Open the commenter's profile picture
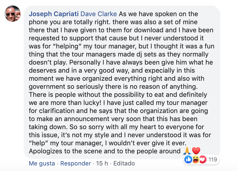Viewport: 237px width, 171px height. [13, 14]
